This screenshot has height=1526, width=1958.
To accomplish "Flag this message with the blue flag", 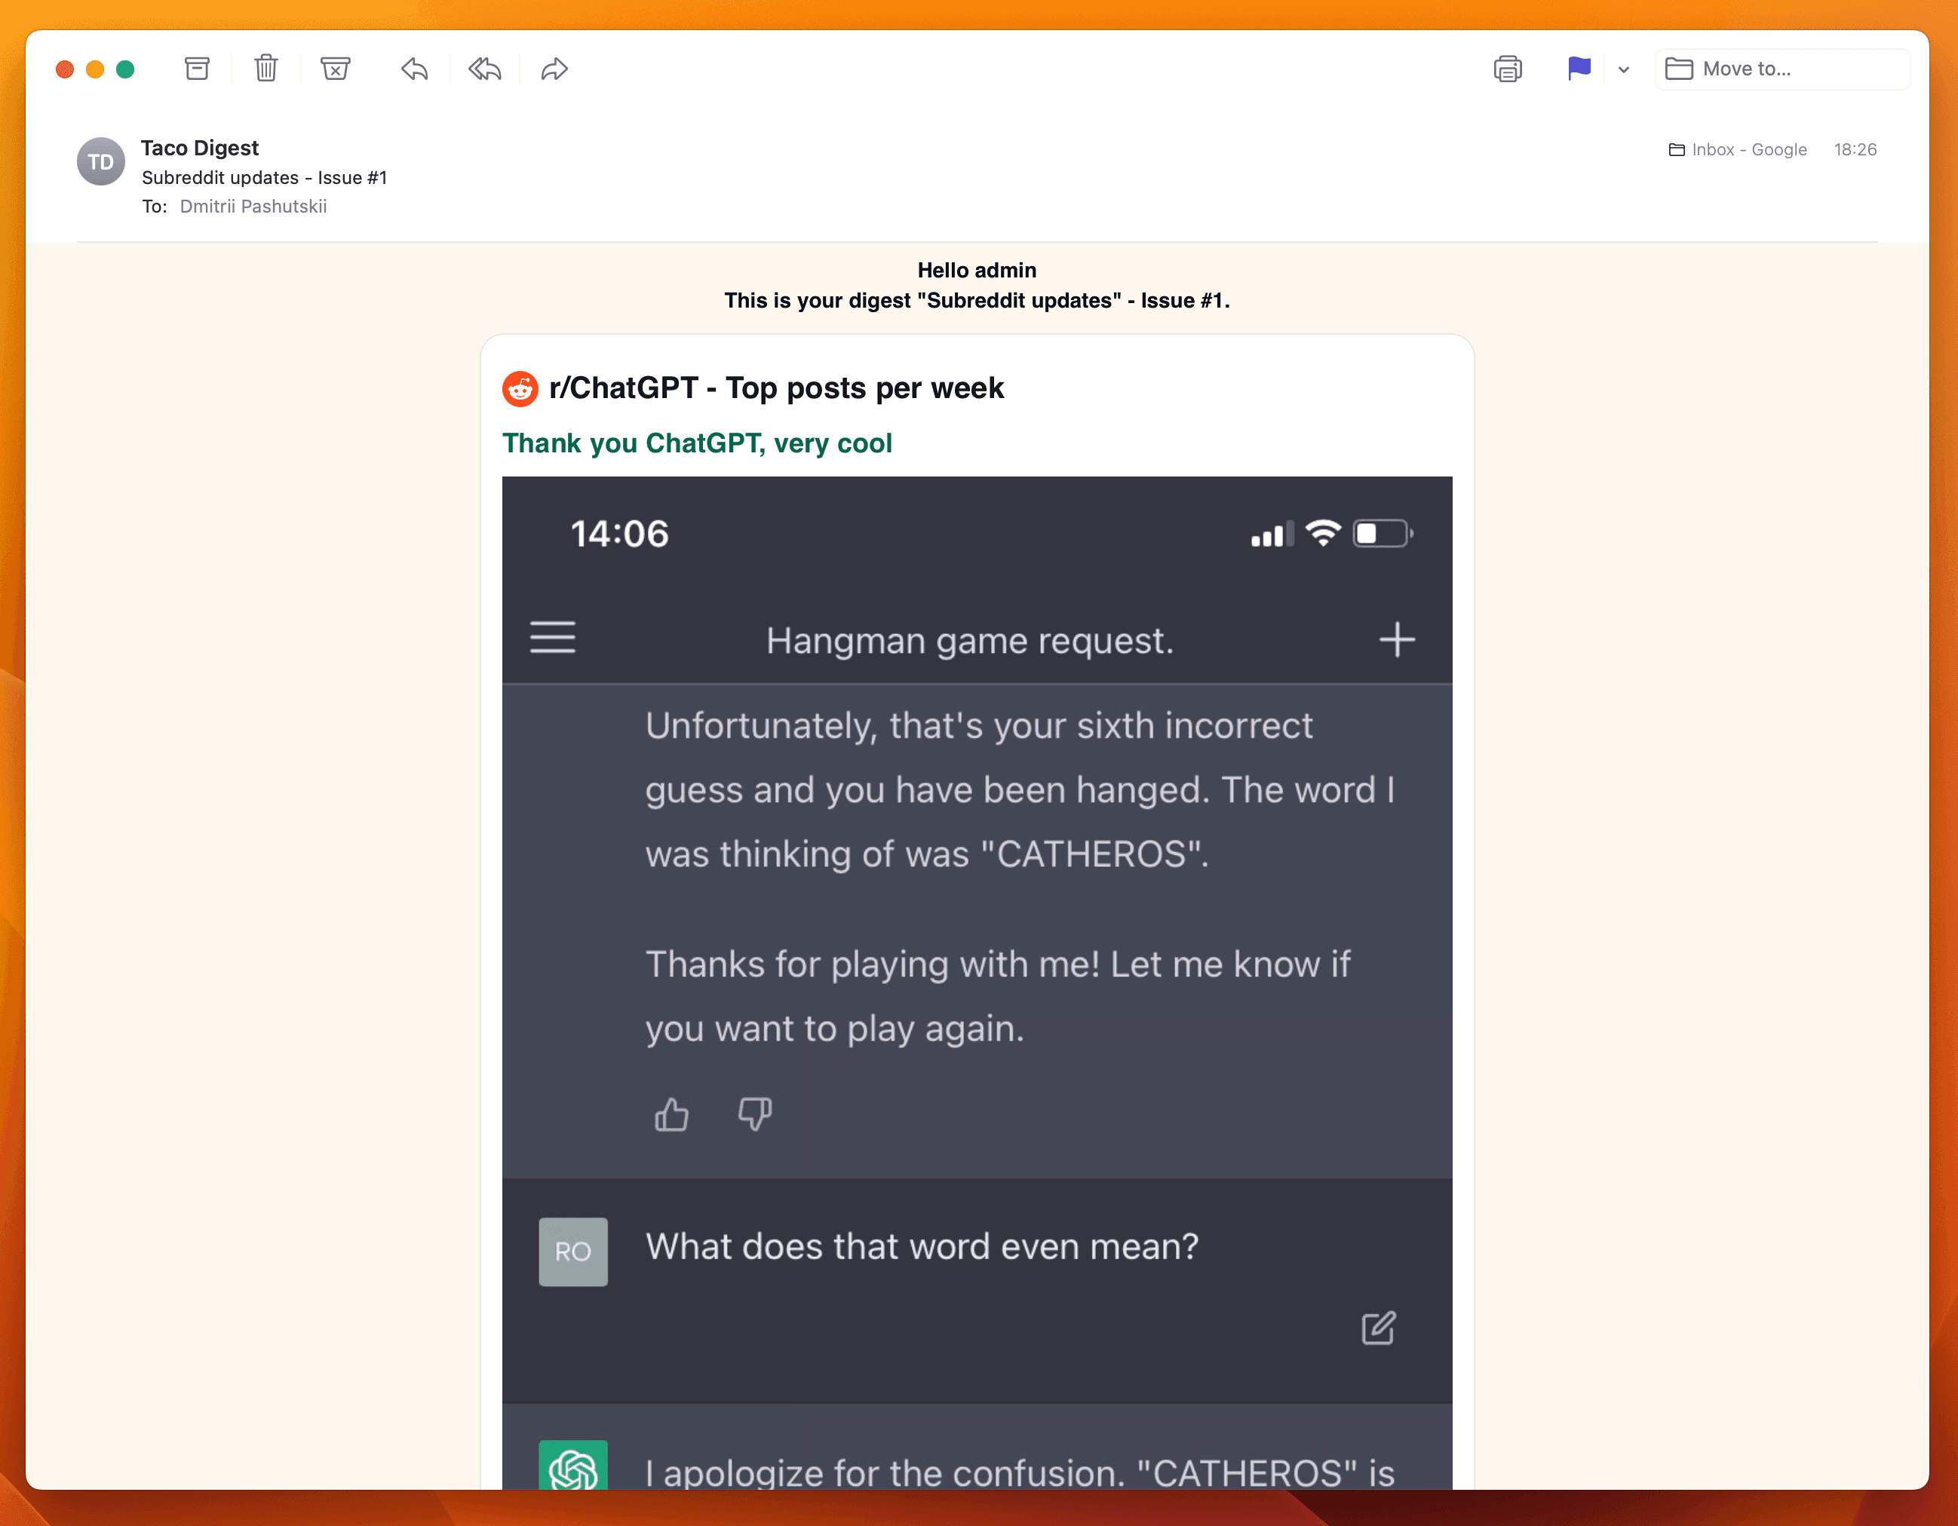I will (1579, 69).
